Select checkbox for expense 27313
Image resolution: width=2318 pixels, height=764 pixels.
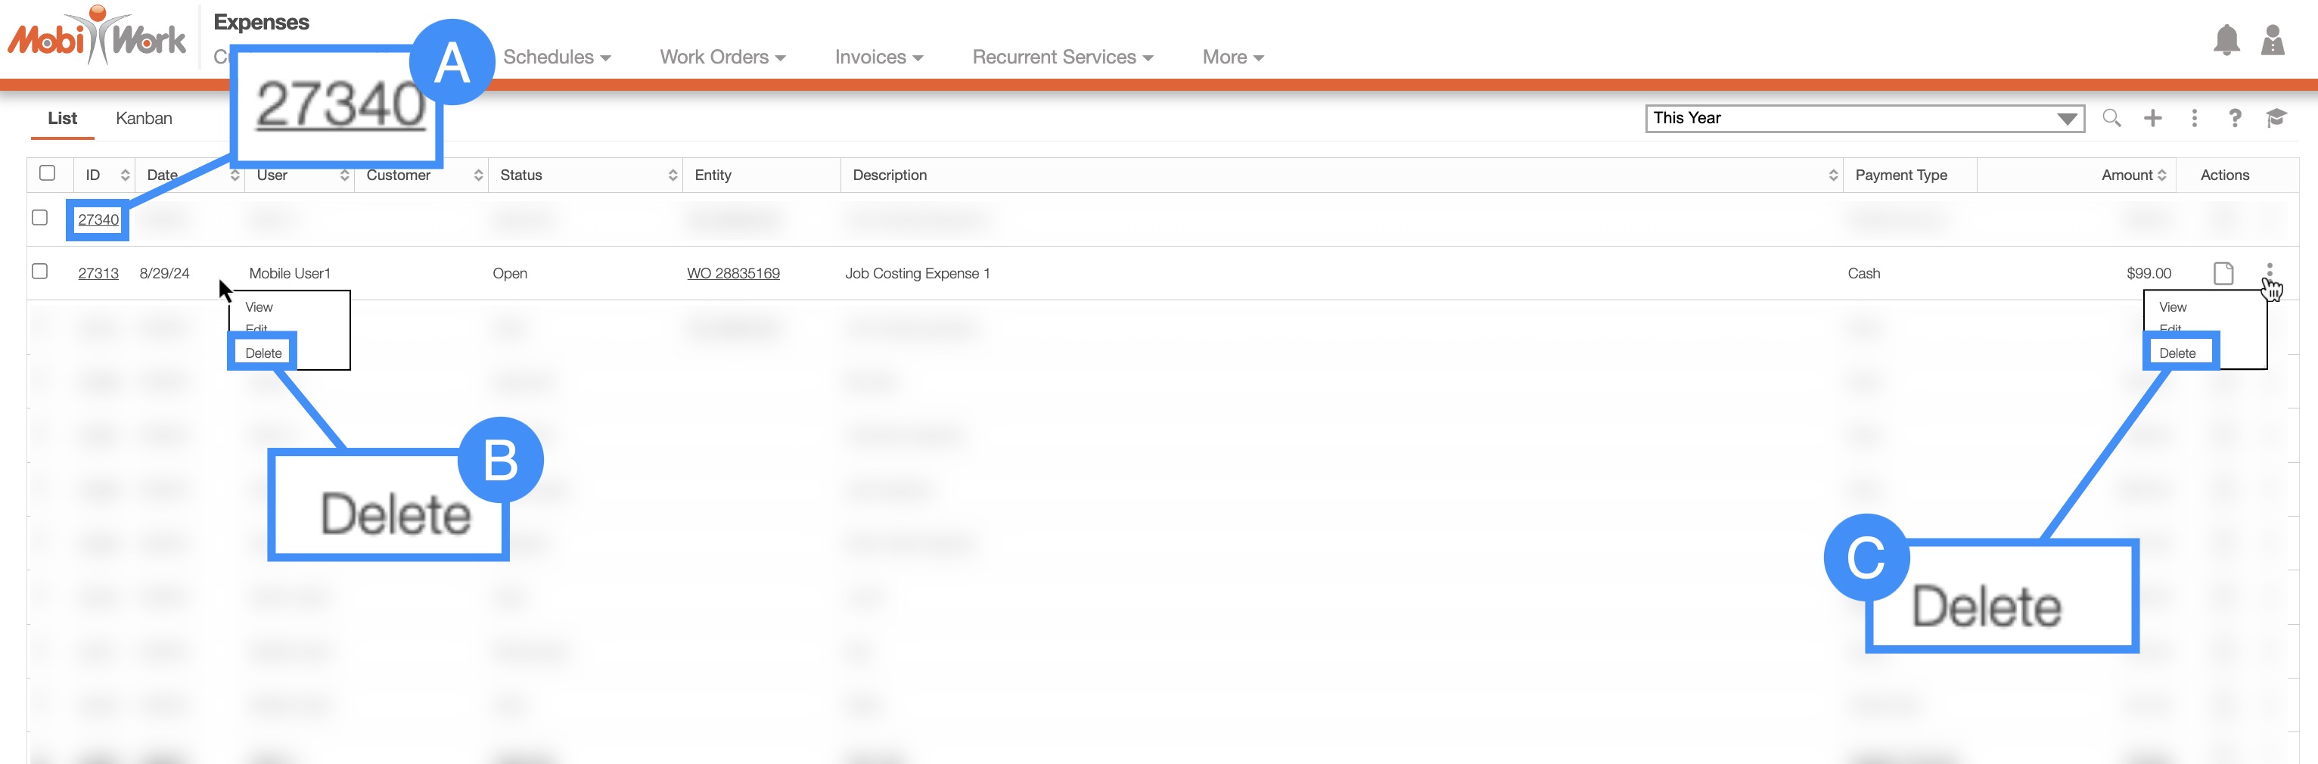(39, 271)
